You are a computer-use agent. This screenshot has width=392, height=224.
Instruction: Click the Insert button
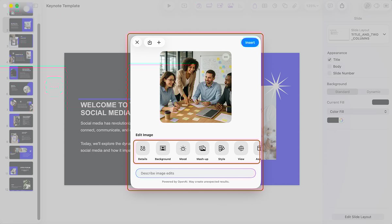[250, 42]
